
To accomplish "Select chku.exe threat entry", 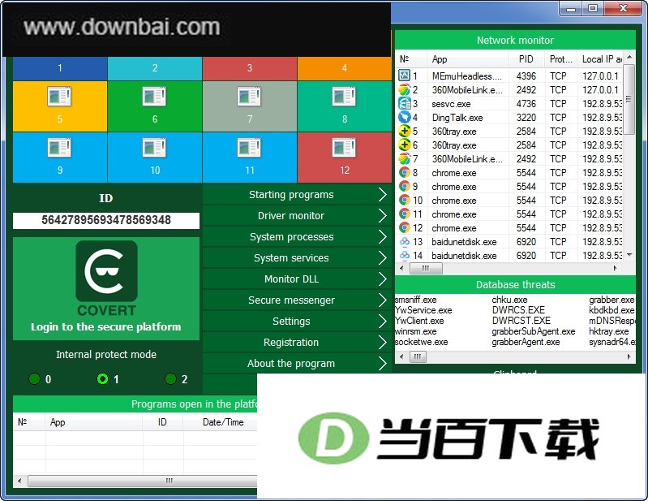I will (x=509, y=300).
